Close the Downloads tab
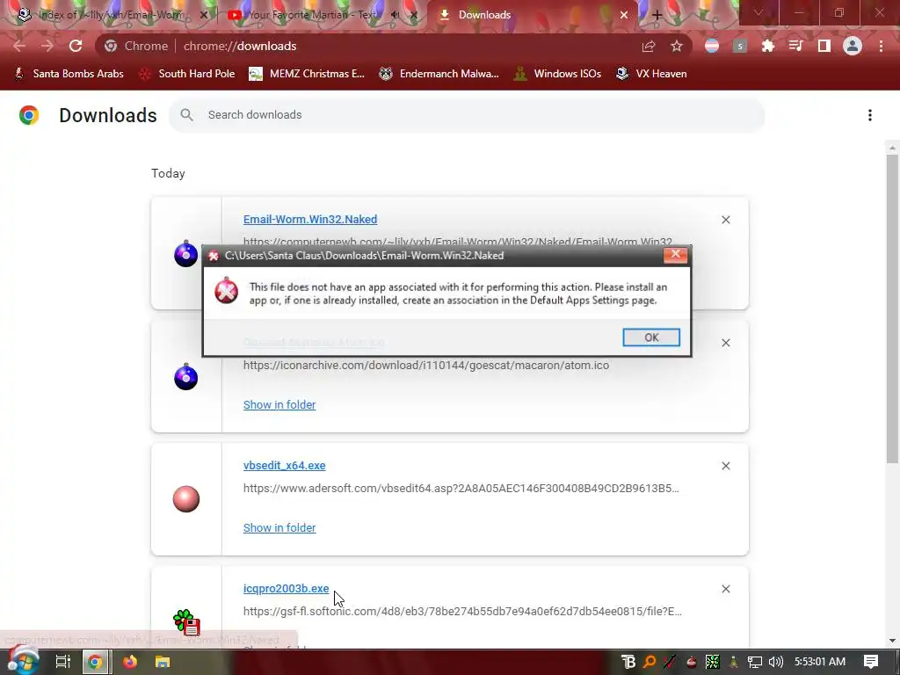 coord(624,15)
